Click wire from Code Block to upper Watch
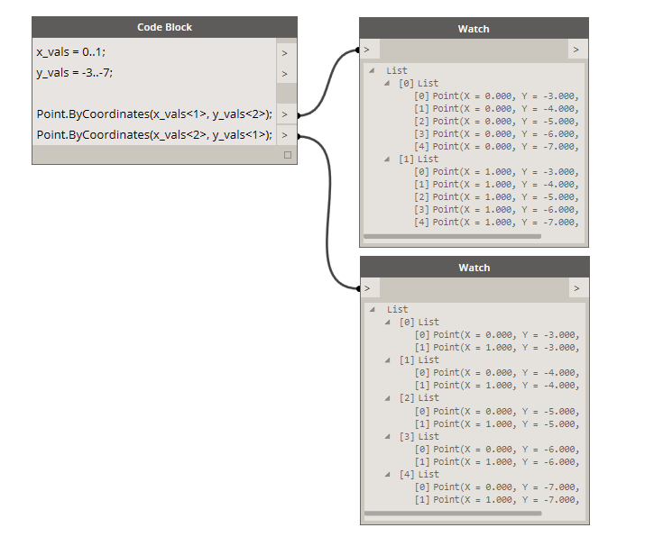Image resolution: width=654 pixels, height=546 pixels. (x=327, y=83)
